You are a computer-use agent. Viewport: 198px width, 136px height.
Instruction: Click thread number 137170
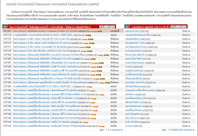pos(7,51)
